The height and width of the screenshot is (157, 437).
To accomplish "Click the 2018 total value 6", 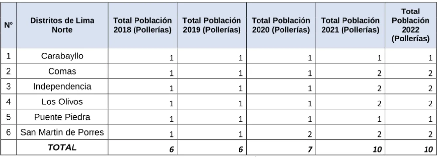I will tap(142, 147).
